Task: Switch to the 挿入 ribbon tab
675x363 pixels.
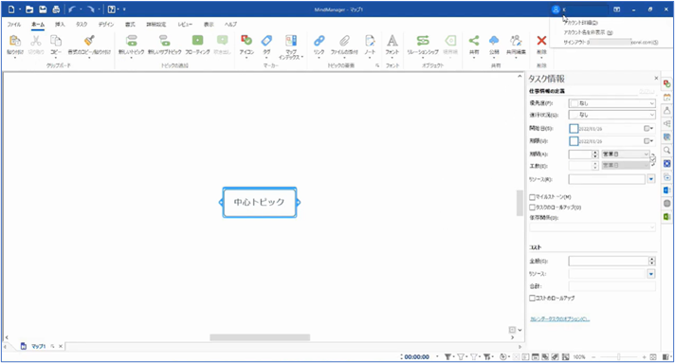Action: tap(60, 25)
